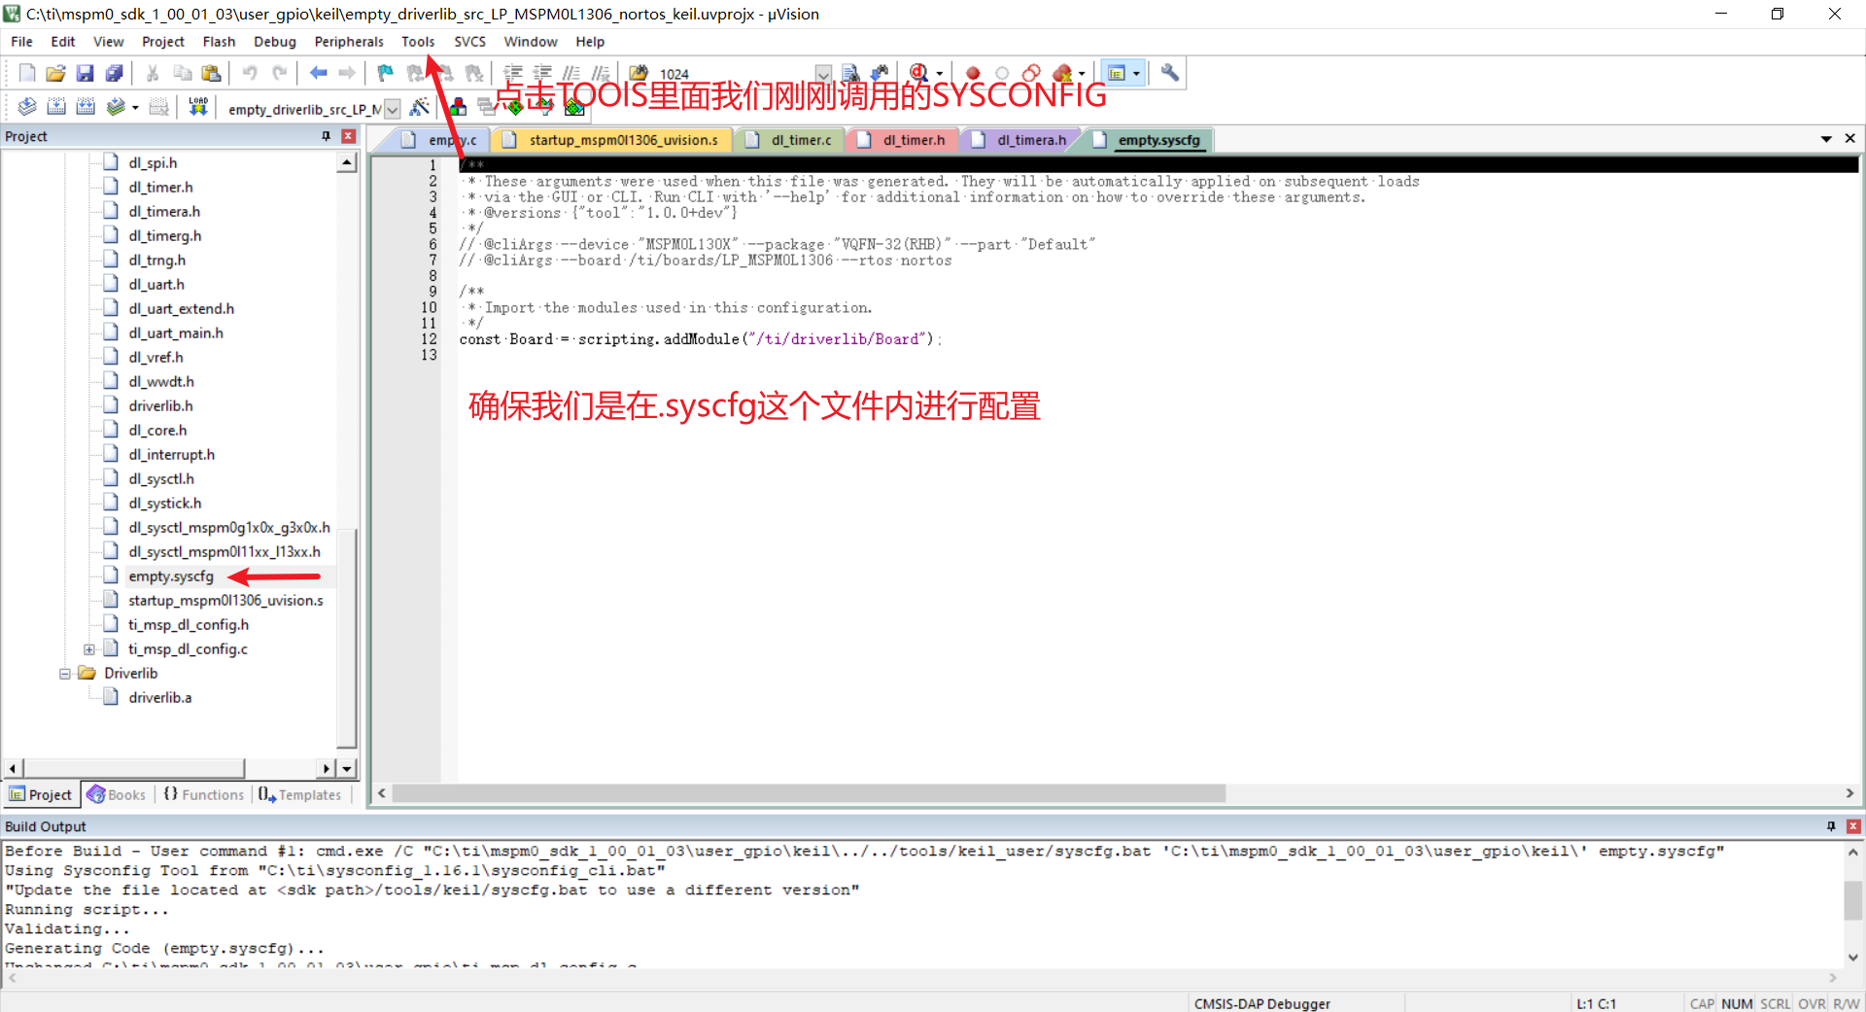1866x1012 pixels.
Task: Click the Rebuild all target files icon
Action: pyautogui.click(x=86, y=107)
